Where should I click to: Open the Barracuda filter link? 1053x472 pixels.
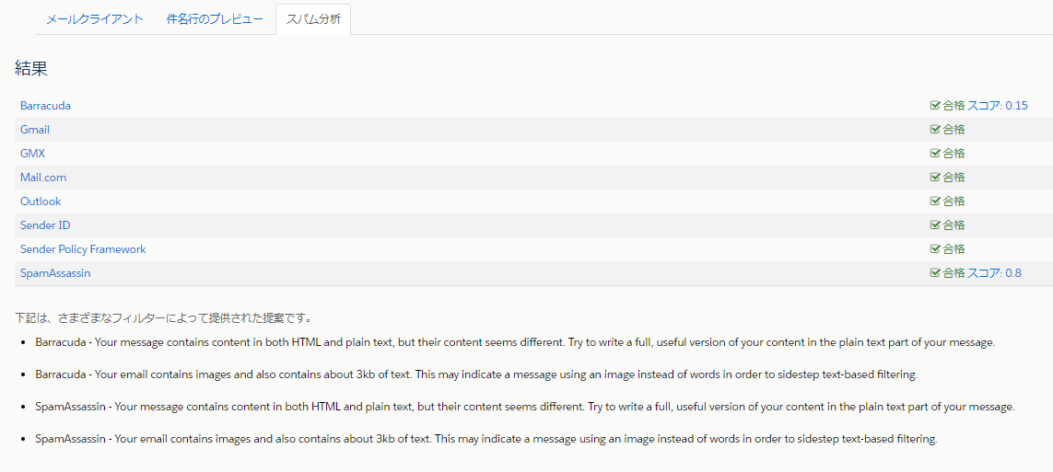45,106
